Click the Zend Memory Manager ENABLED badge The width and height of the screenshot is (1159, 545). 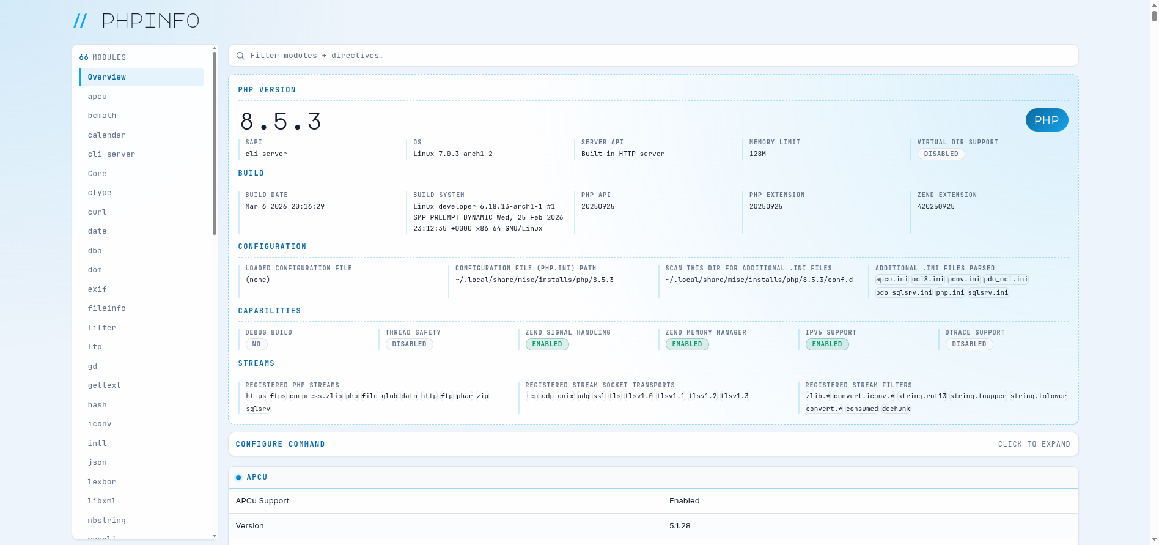coord(687,344)
